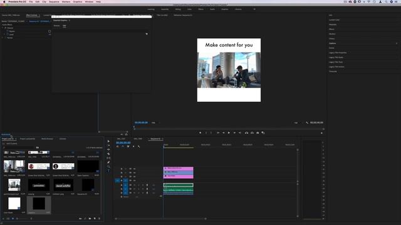Open the Markers menu in menu bar
This screenshot has width=401, height=225.
pos(66,1)
